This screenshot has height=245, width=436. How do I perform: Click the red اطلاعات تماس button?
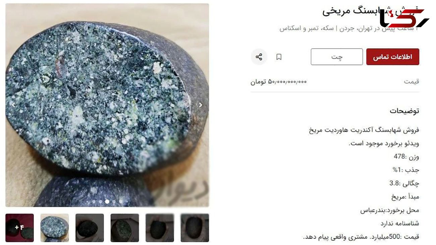tap(393, 57)
